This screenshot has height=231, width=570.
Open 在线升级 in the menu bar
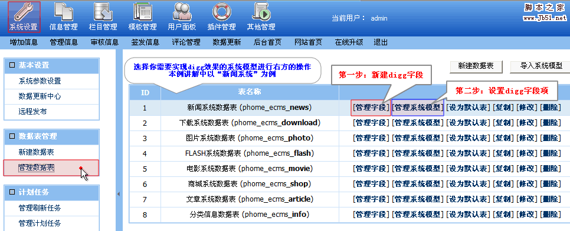[349, 42]
